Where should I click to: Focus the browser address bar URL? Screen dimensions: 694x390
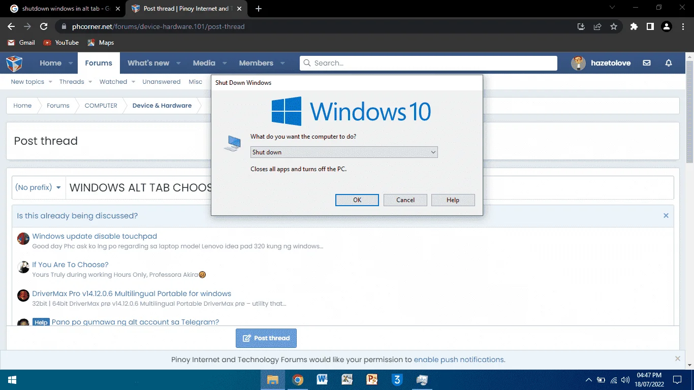[159, 26]
